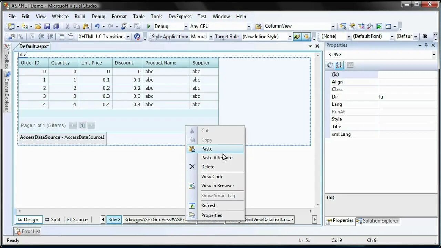This screenshot has height=248, width=441.
Task: Open the Solution Explorer tab
Action: point(377,221)
